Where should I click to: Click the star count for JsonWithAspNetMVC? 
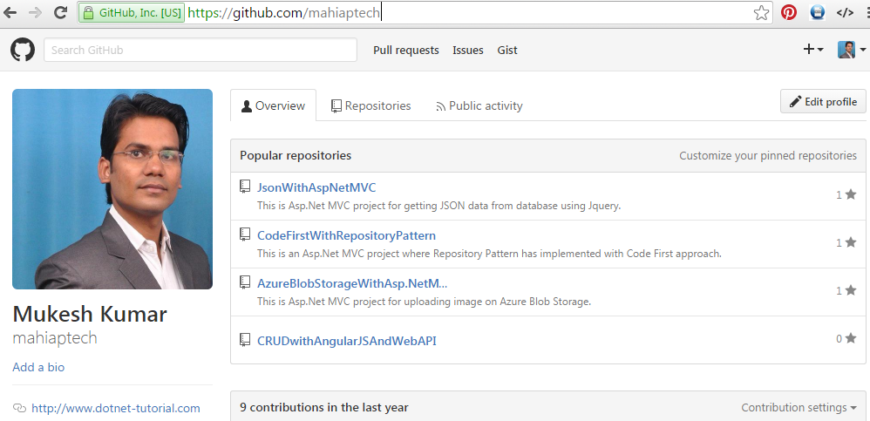pos(846,194)
